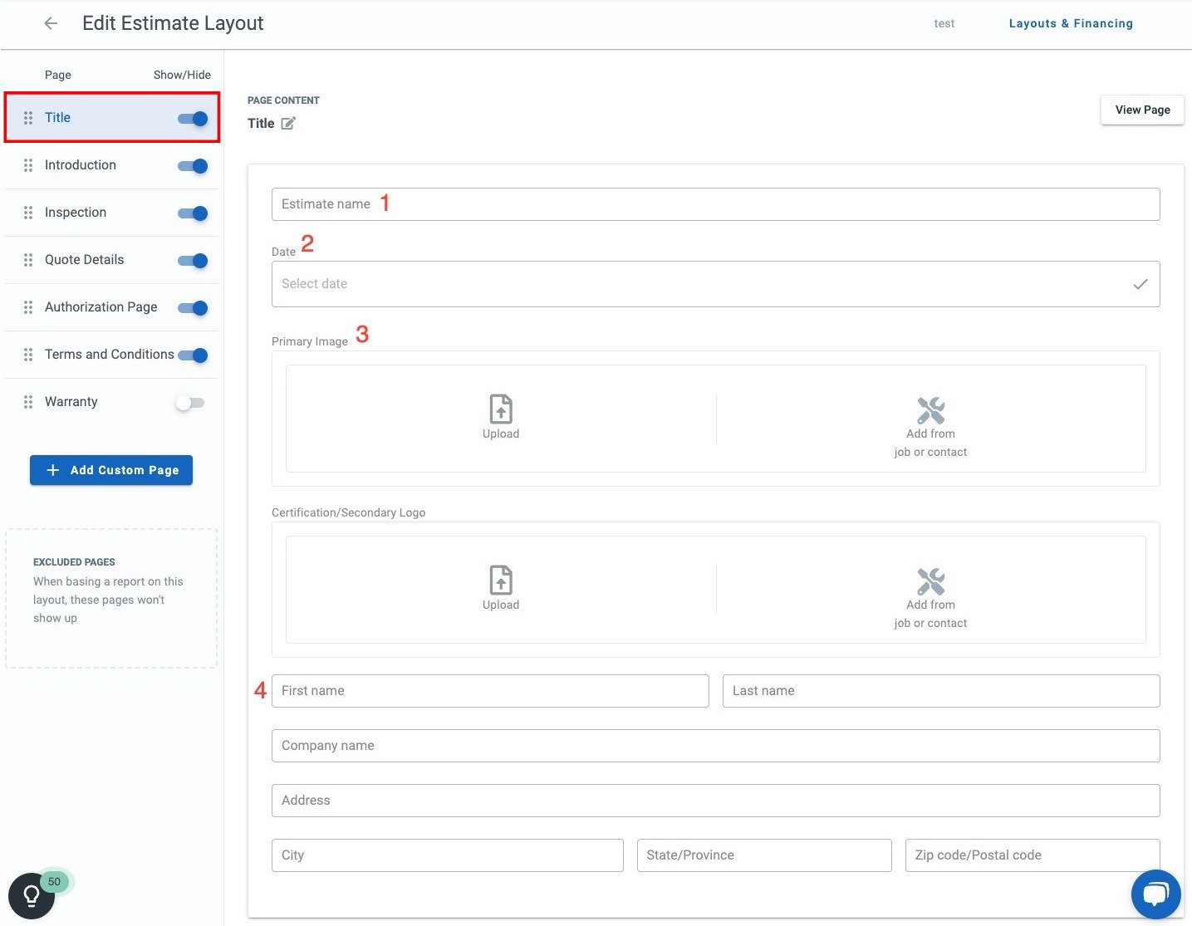Click the View Page button

click(x=1142, y=110)
